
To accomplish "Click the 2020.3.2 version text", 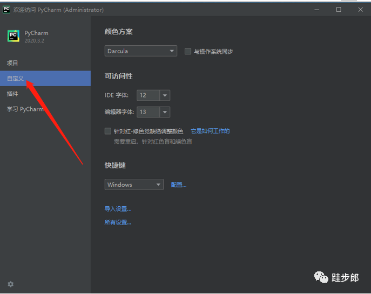I will [x=35, y=40].
